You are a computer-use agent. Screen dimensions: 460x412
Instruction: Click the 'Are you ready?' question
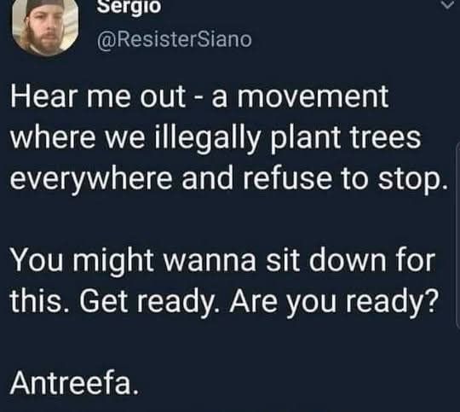pos(334,302)
